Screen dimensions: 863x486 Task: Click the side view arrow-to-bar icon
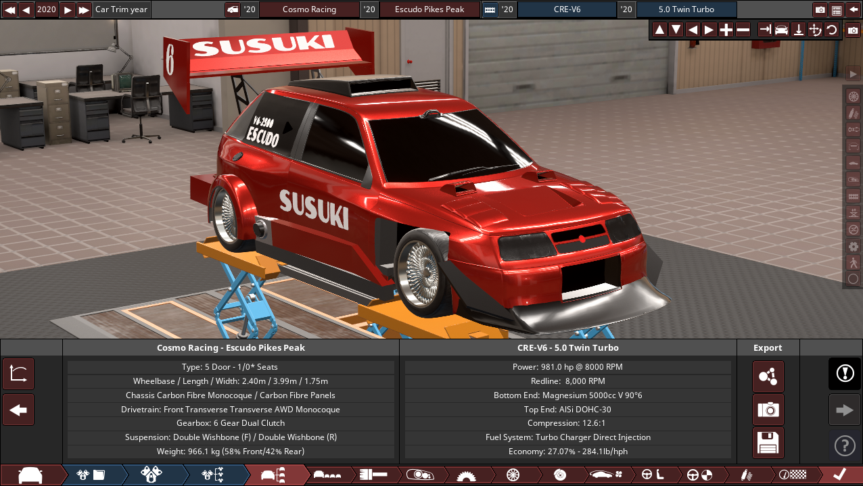(765, 30)
